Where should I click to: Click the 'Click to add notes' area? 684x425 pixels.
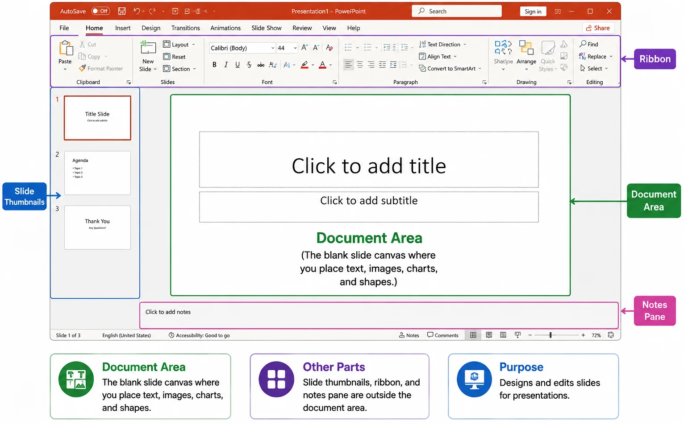click(379, 315)
